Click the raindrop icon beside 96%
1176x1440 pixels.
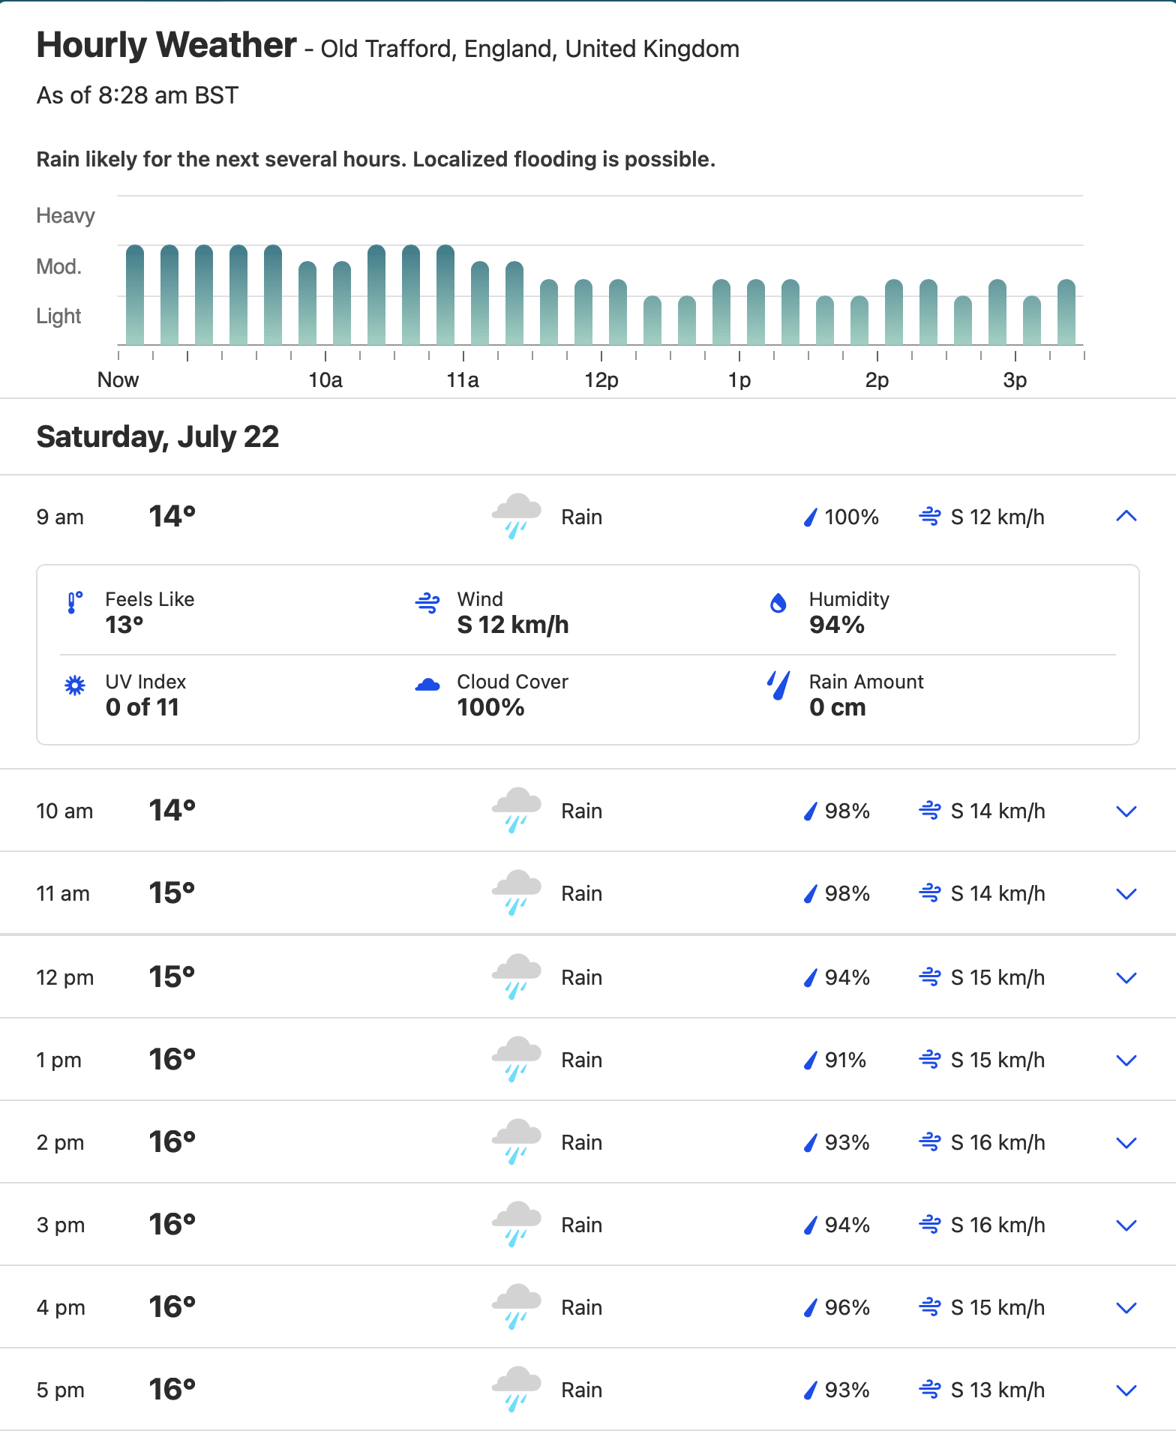(x=810, y=1307)
